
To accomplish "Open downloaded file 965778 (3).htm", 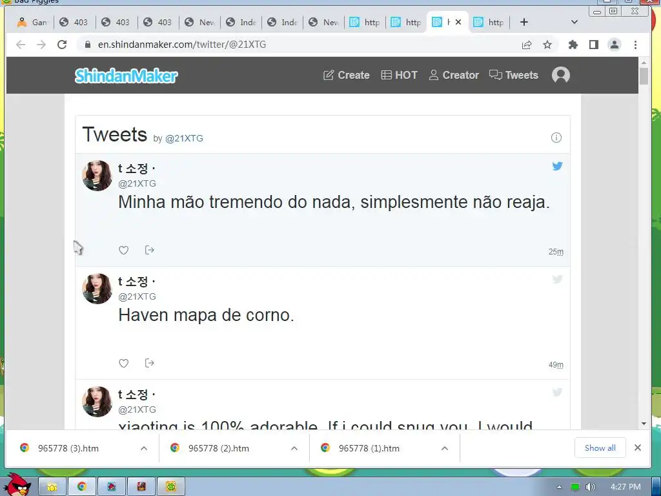I will pyautogui.click(x=67, y=448).
